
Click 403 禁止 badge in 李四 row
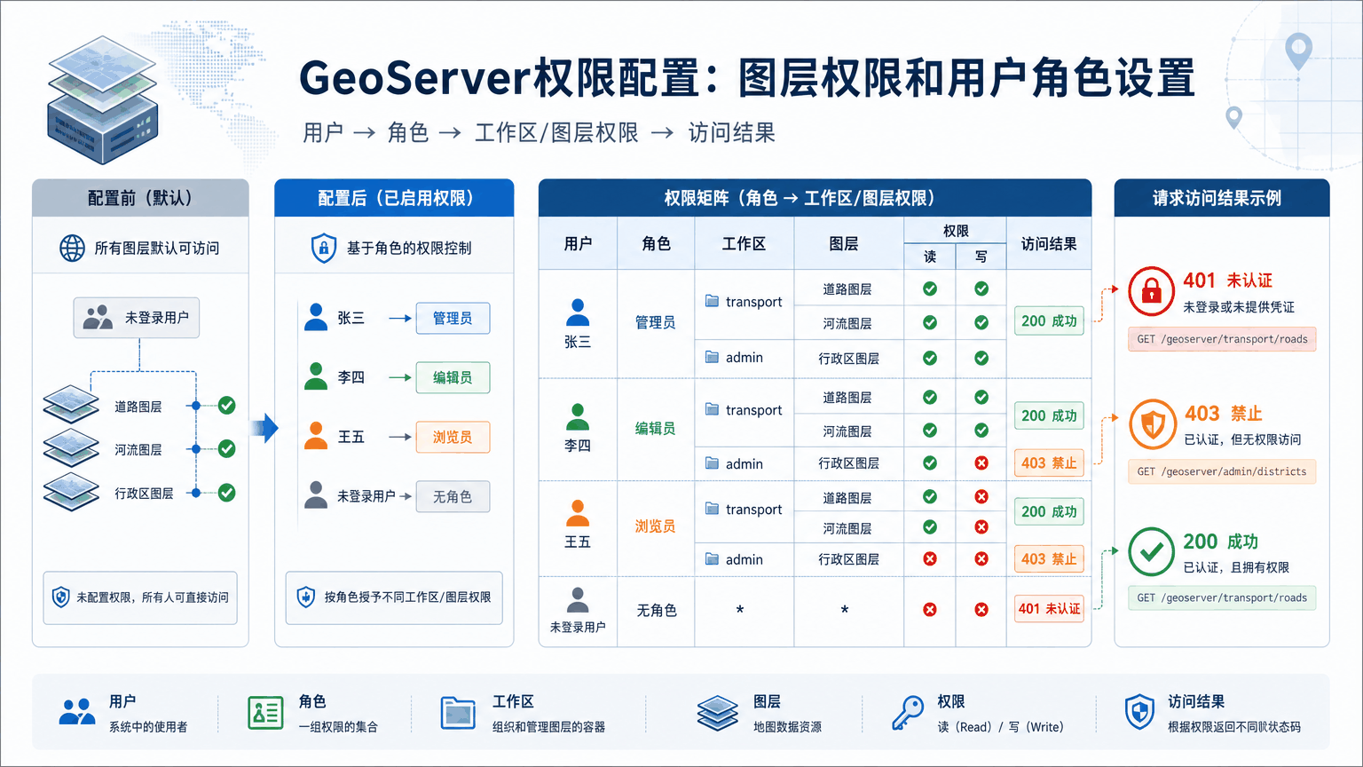pyautogui.click(x=1049, y=463)
